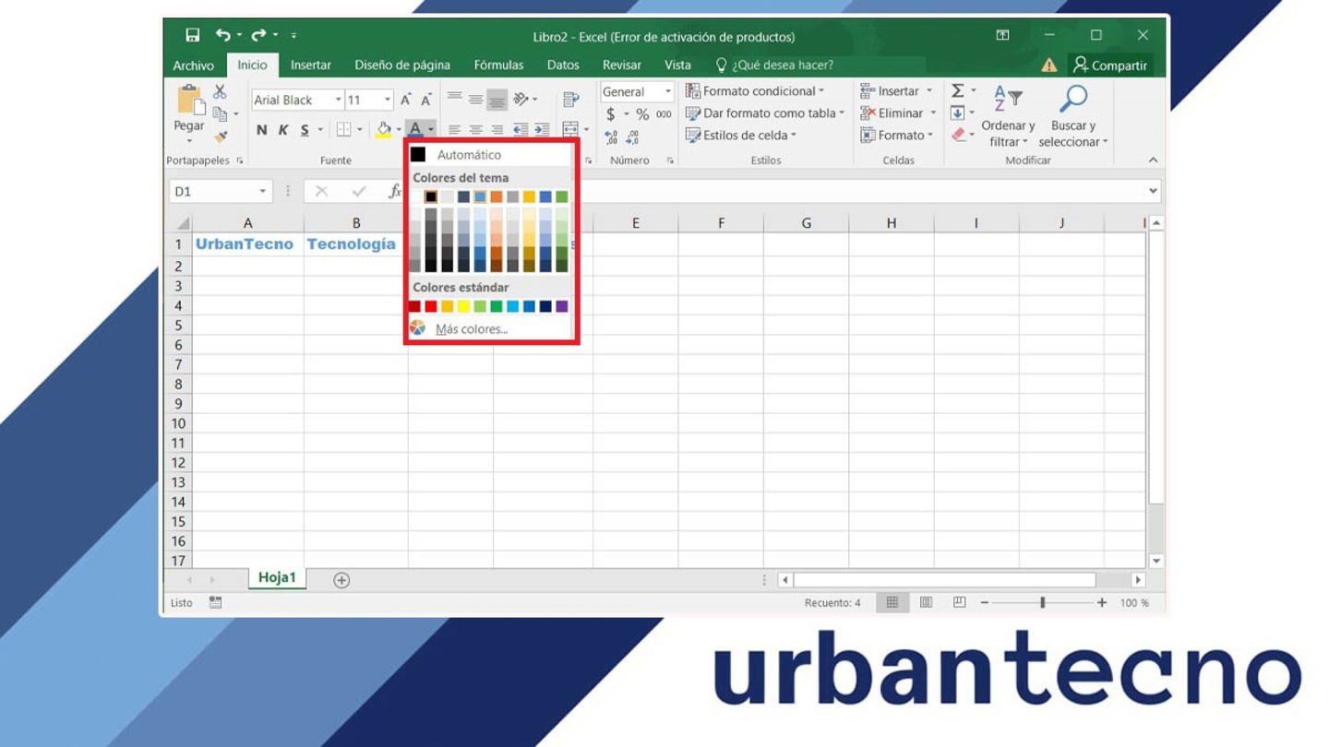Increase indent in alignment group
The image size is (1329, 747).
542,130
